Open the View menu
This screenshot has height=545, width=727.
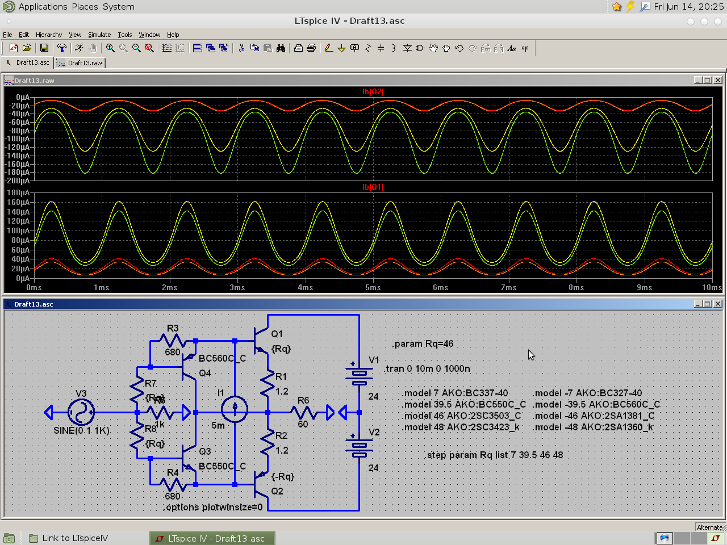coord(75,35)
